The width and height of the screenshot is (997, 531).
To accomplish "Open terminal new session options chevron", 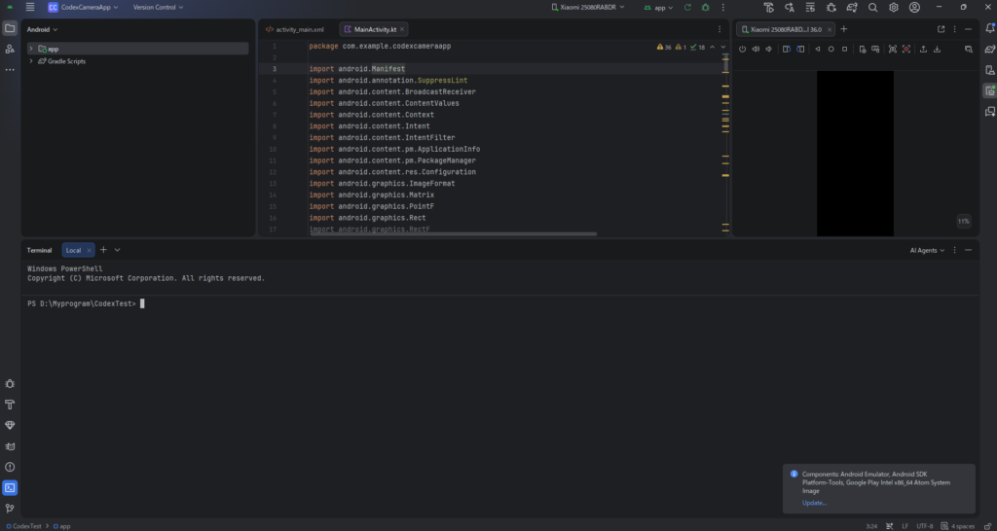I will click(x=117, y=250).
